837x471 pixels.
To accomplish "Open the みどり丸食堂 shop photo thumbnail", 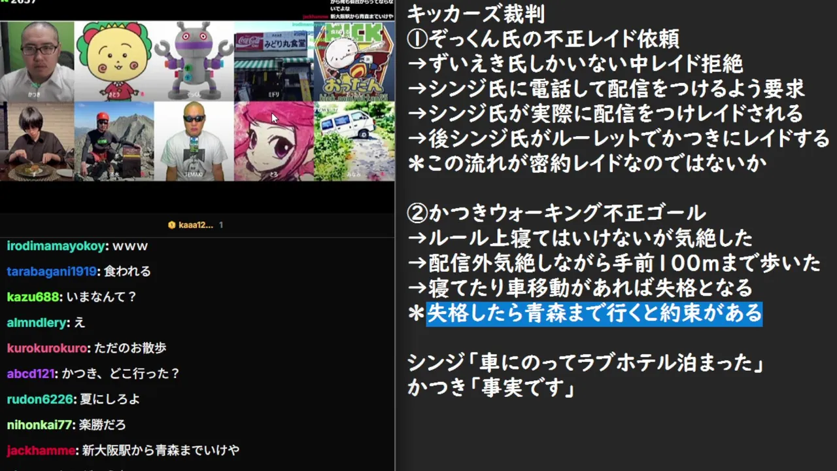I will (x=274, y=61).
